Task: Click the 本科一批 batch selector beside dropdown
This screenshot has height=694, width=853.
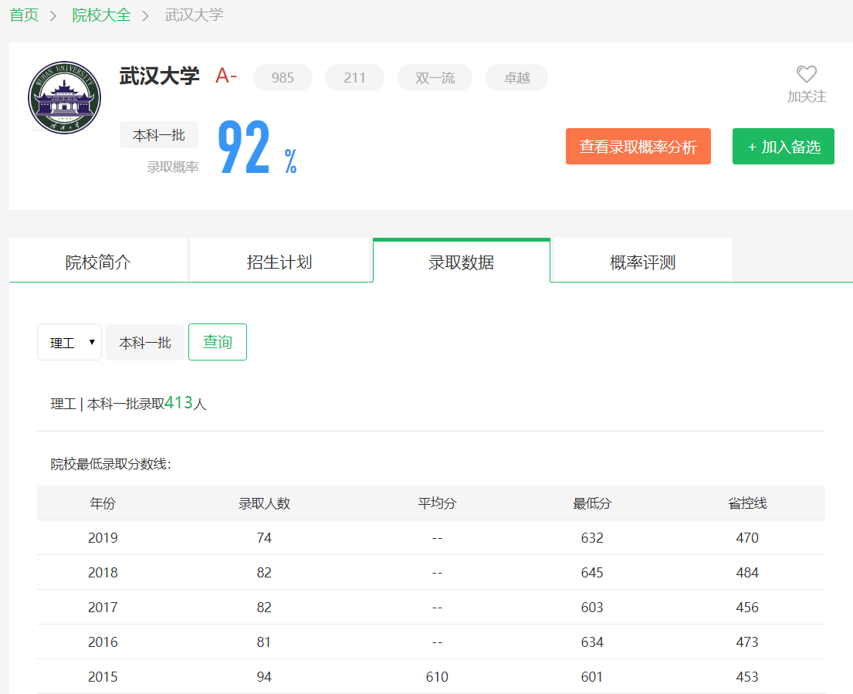Action: pos(145,342)
